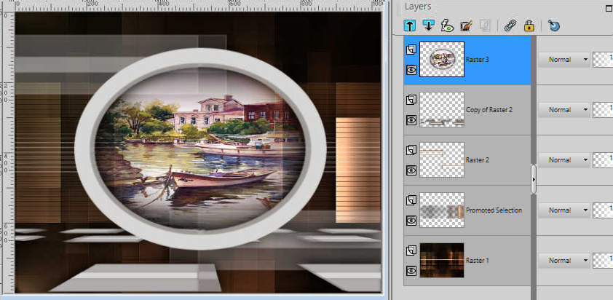Click the blue round icon in Layers toolbar
The height and width of the screenshot is (300, 613).
[x=554, y=25]
